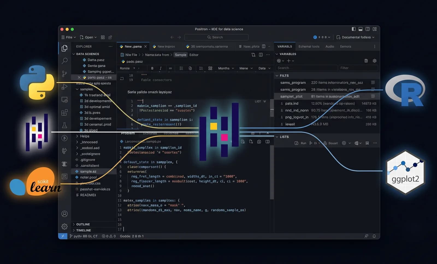Open the Months dropdown
Screen dimensions: 437x264
click(226, 68)
